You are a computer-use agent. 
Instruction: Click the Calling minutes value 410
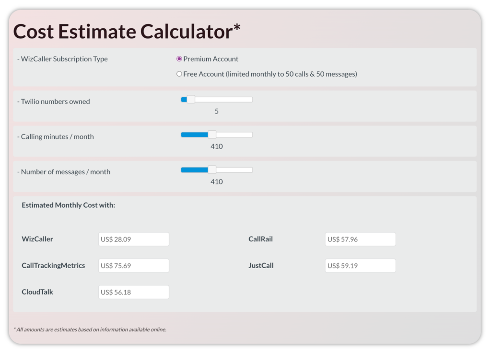(x=217, y=147)
